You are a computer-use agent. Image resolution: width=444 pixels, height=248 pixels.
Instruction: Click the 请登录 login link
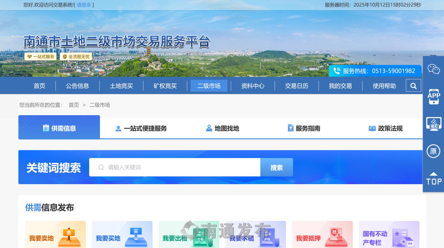[84, 5]
